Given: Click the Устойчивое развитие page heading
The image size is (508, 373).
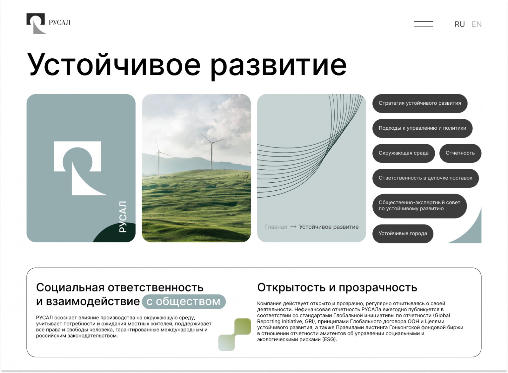Looking at the screenshot, I should click(187, 65).
